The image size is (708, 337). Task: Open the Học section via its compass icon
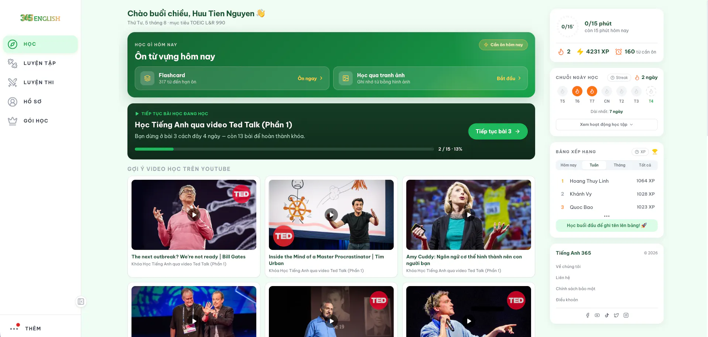pyautogui.click(x=13, y=44)
